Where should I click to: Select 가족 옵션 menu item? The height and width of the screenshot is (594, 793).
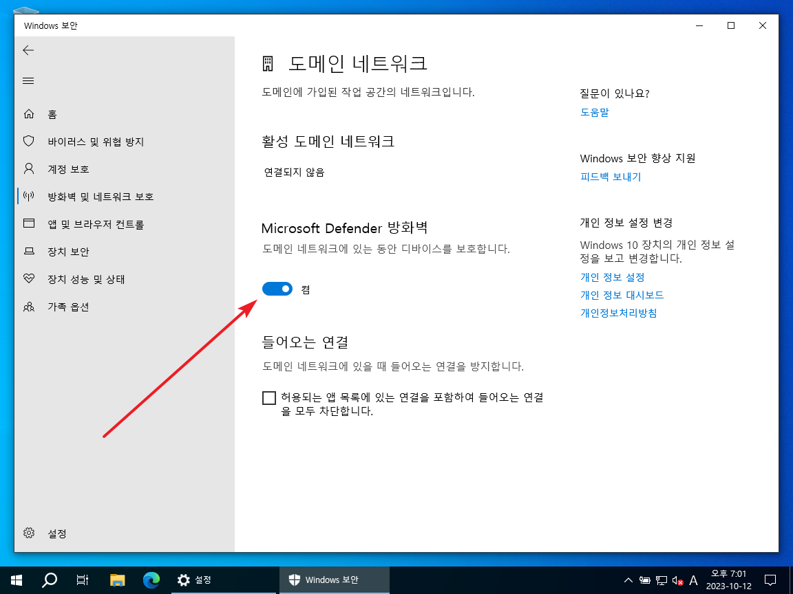(68, 307)
